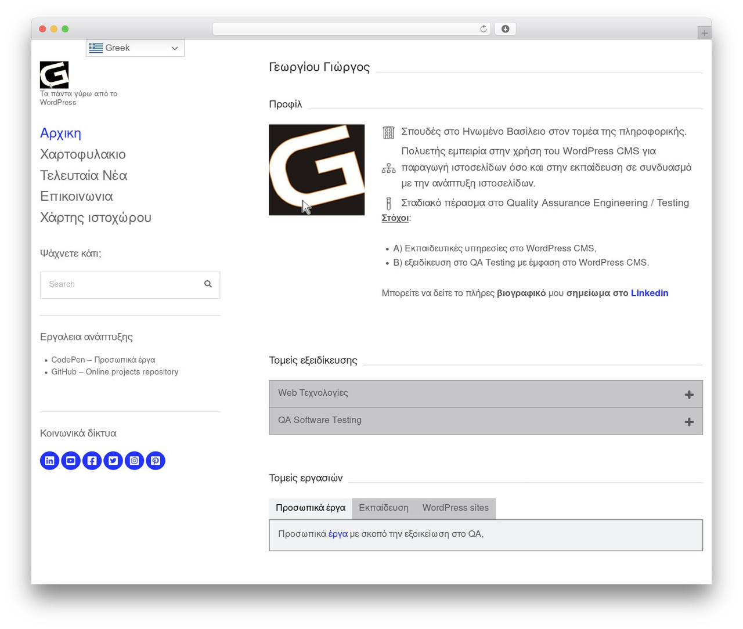Image resolution: width=743 pixels, height=629 pixels.
Task: Select the Προσωπικά έργα tab
Action: click(x=311, y=508)
